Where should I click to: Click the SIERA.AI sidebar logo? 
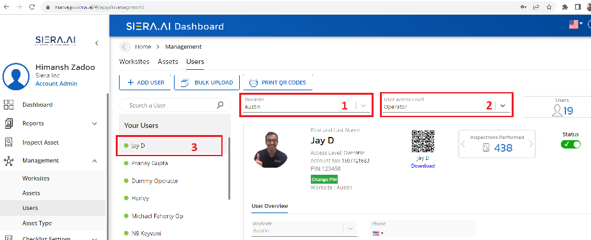click(x=56, y=41)
